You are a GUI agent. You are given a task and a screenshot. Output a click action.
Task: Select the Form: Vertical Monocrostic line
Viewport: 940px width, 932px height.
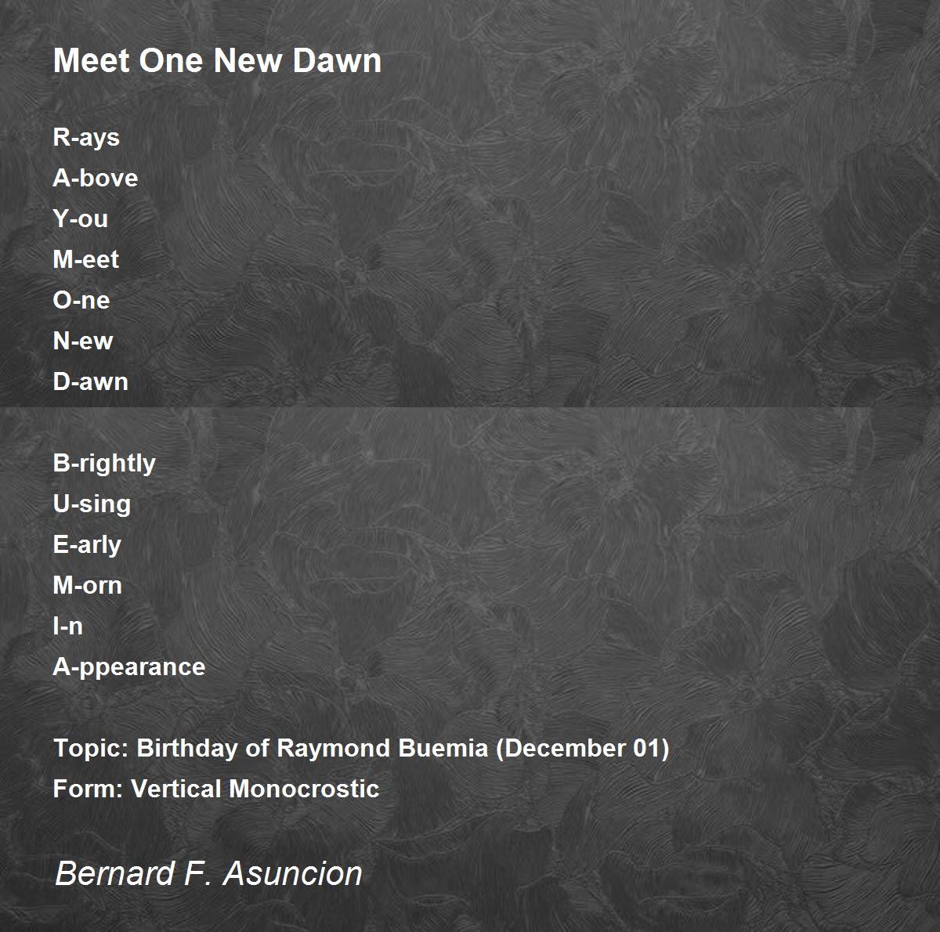(x=216, y=789)
